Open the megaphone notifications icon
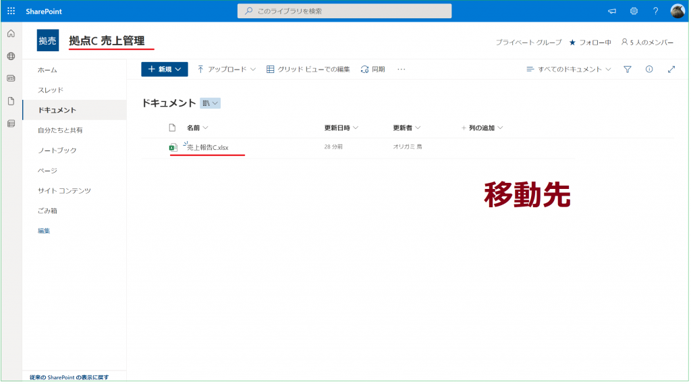The image size is (691, 384). (x=612, y=11)
